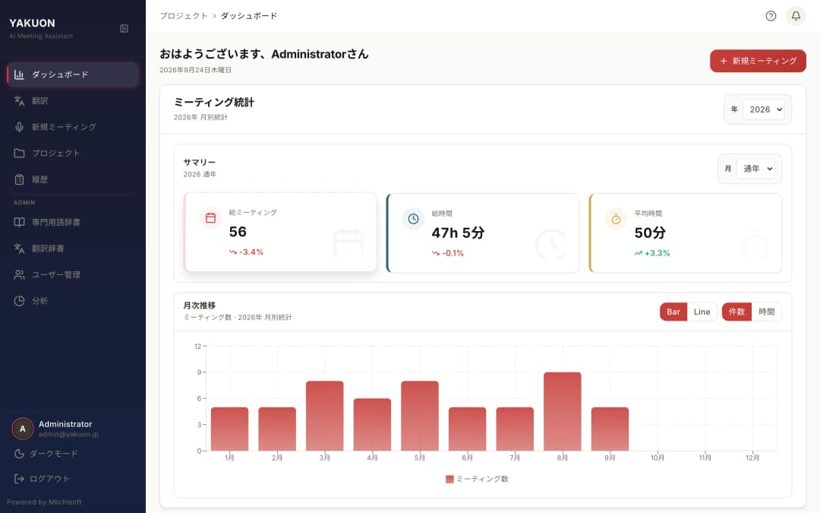This screenshot has width=820, height=513.
Task: Show 時間 metric in chart
Action: click(x=766, y=312)
